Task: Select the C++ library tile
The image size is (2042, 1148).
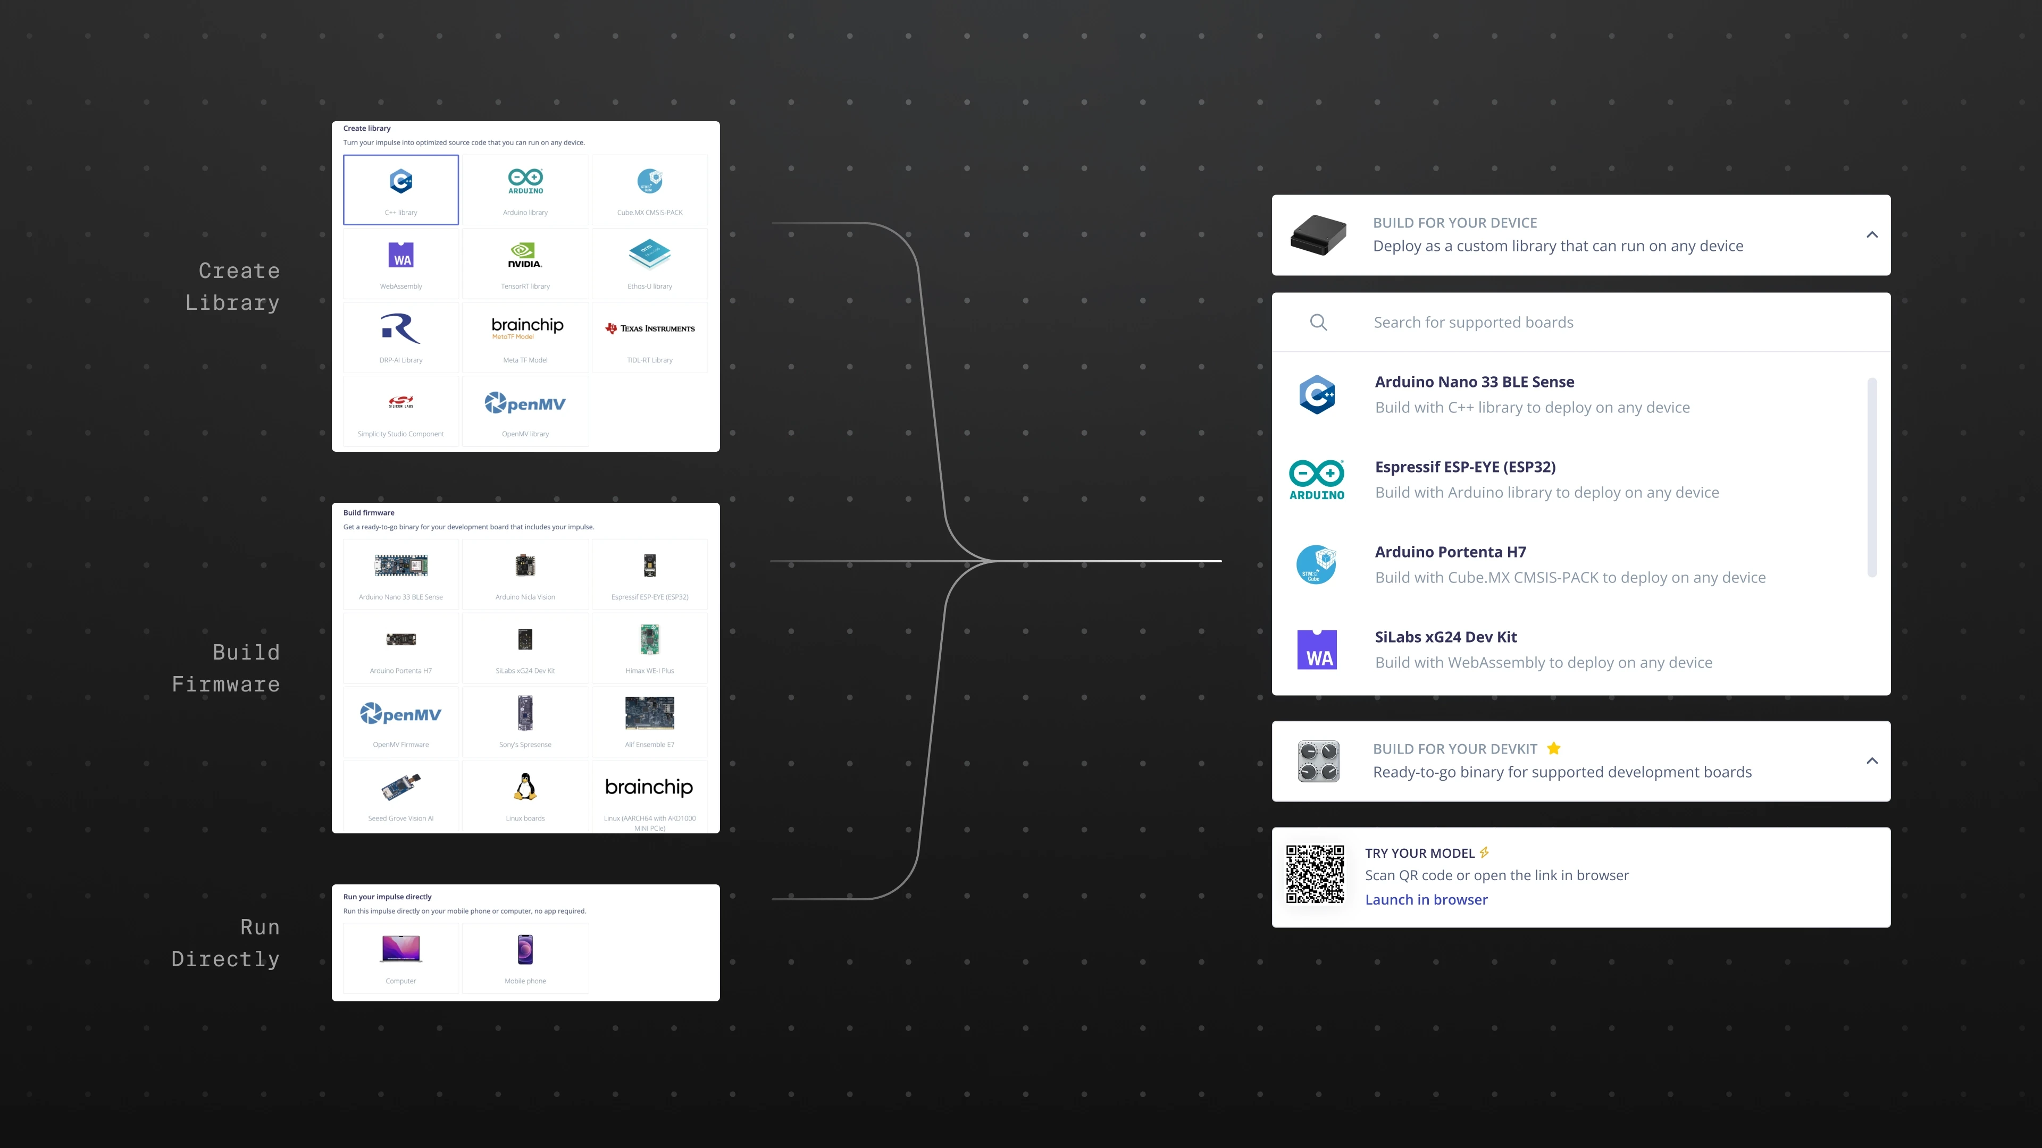Action: [x=400, y=190]
